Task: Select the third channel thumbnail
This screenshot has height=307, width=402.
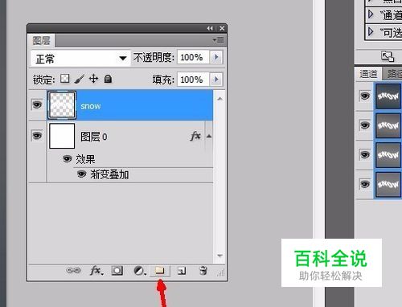Action: tap(388, 155)
